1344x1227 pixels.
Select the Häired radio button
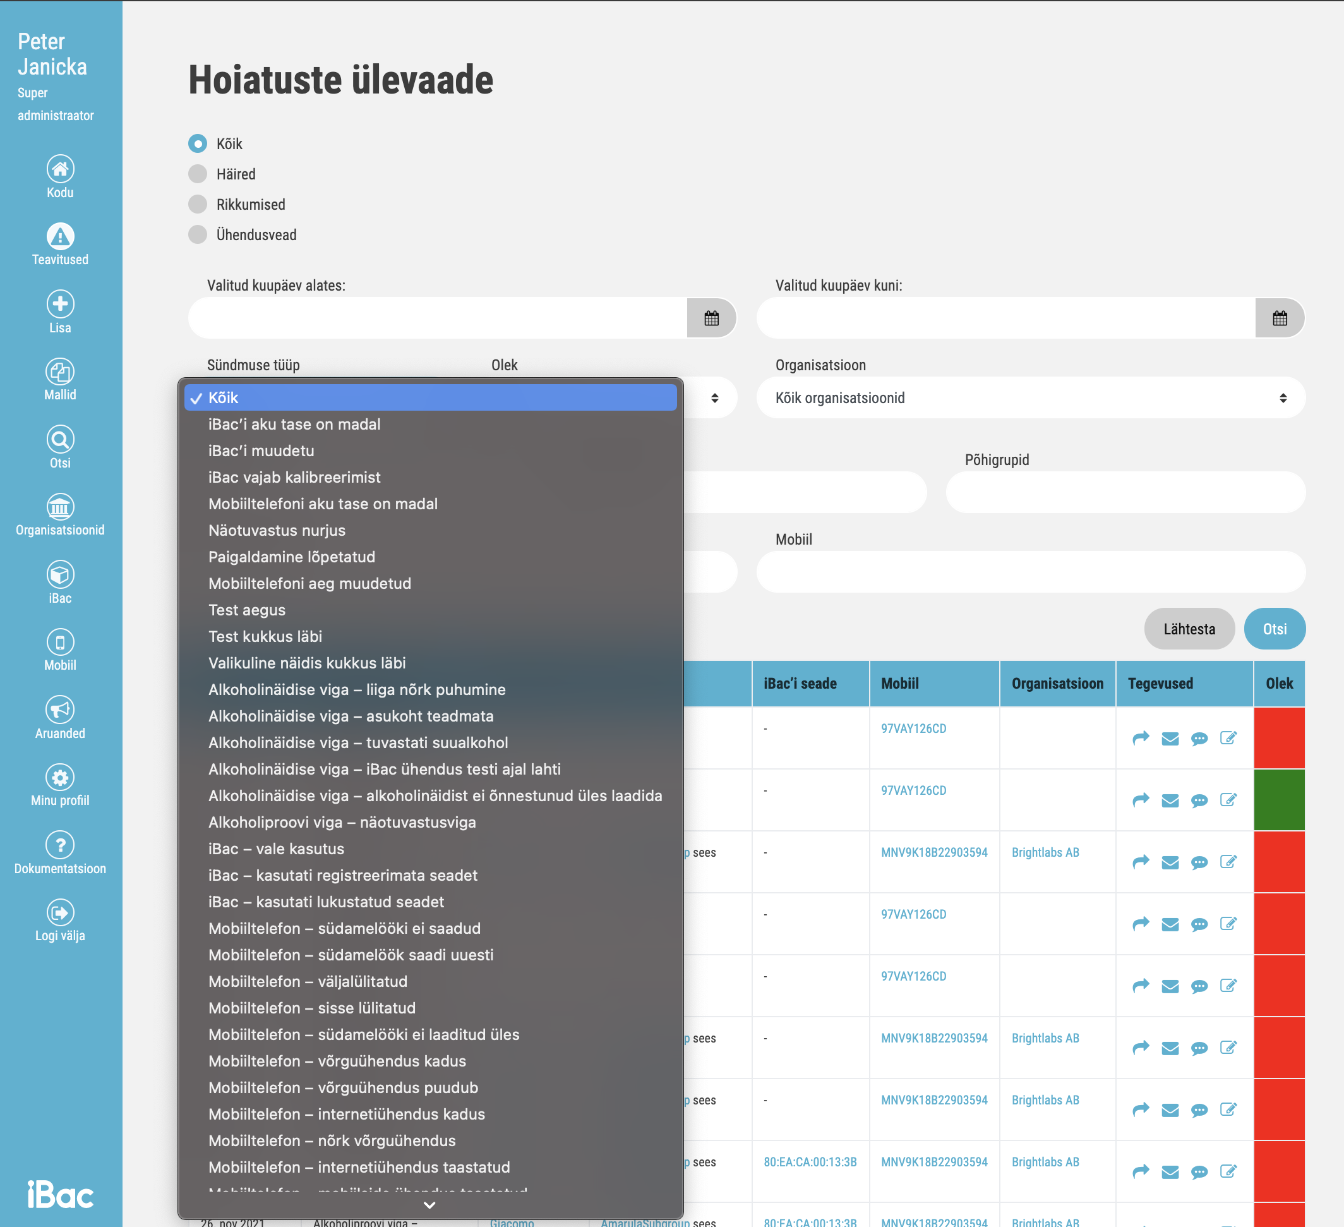pyautogui.click(x=197, y=174)
